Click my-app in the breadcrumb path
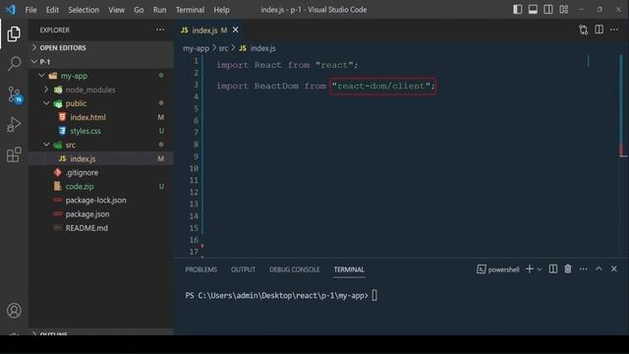The height and width of the screenshot is (354, 629). click(x=196, y=48)
